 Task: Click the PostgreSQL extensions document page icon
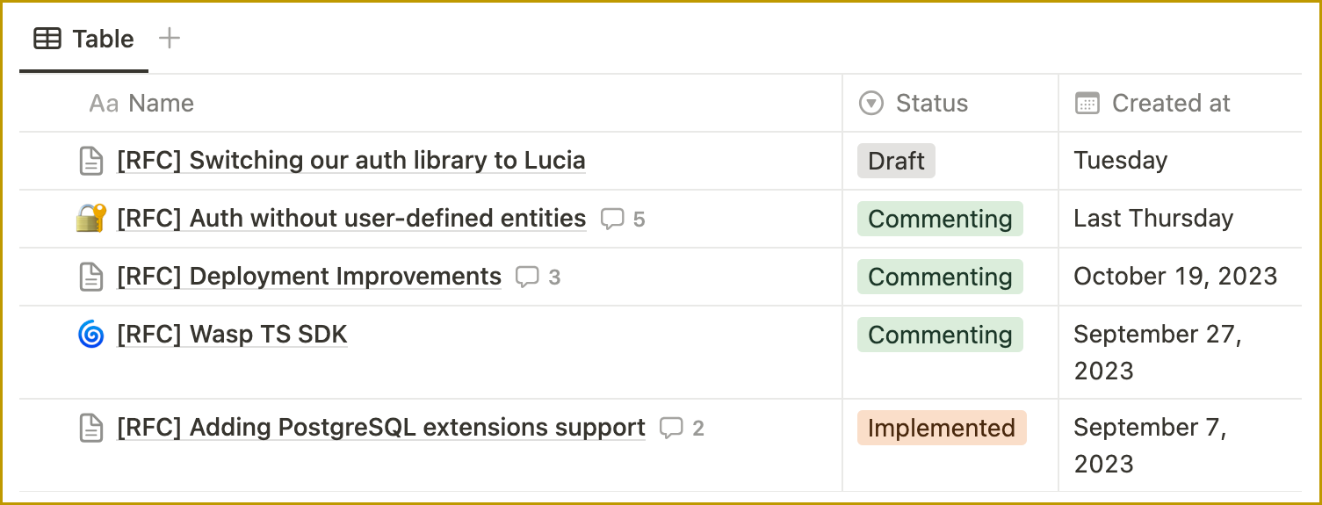(91, 428)
